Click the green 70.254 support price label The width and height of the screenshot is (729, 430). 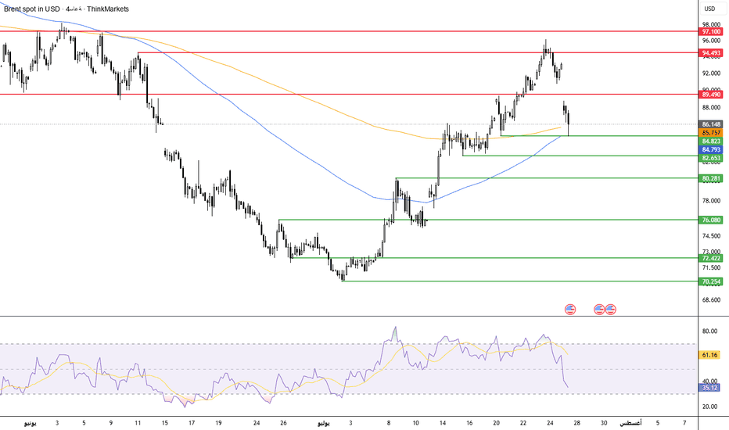tap(711, 281)
